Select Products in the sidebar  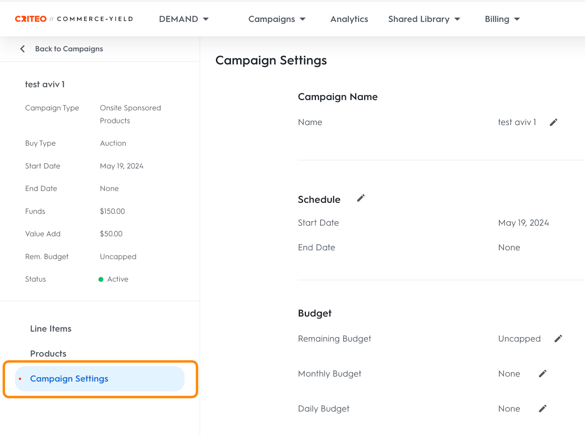(x=48, y=354)
